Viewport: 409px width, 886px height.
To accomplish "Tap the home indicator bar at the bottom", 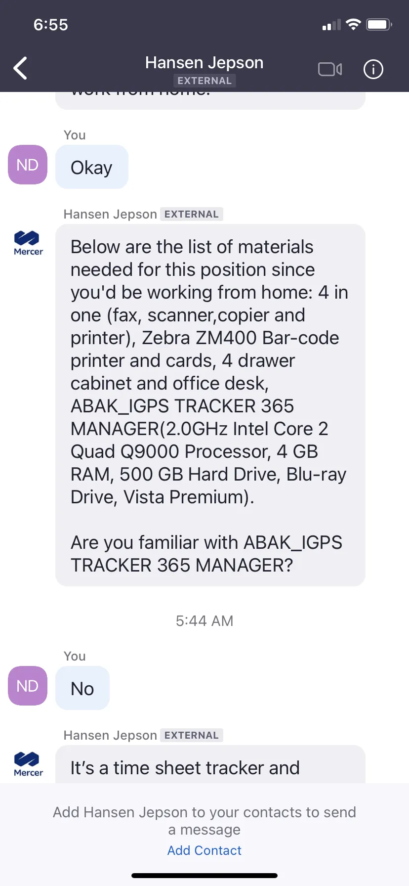I will pyautogui.click(x=204, y=876).
